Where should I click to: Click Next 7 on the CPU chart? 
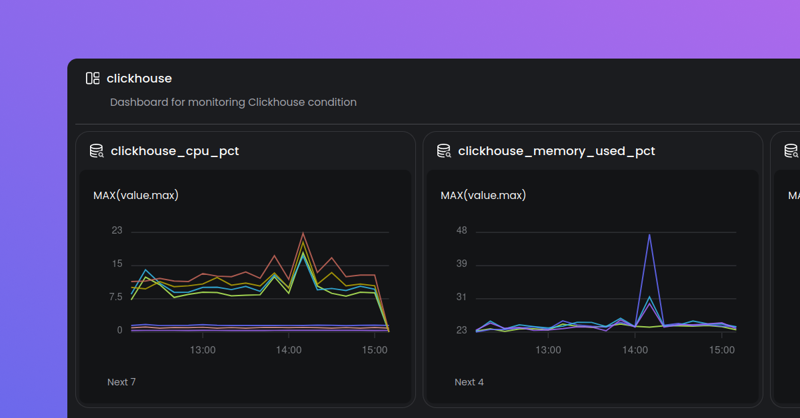121,381
